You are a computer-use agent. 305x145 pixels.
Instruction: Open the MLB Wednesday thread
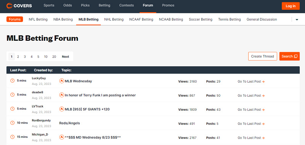(x=79, y=81)
